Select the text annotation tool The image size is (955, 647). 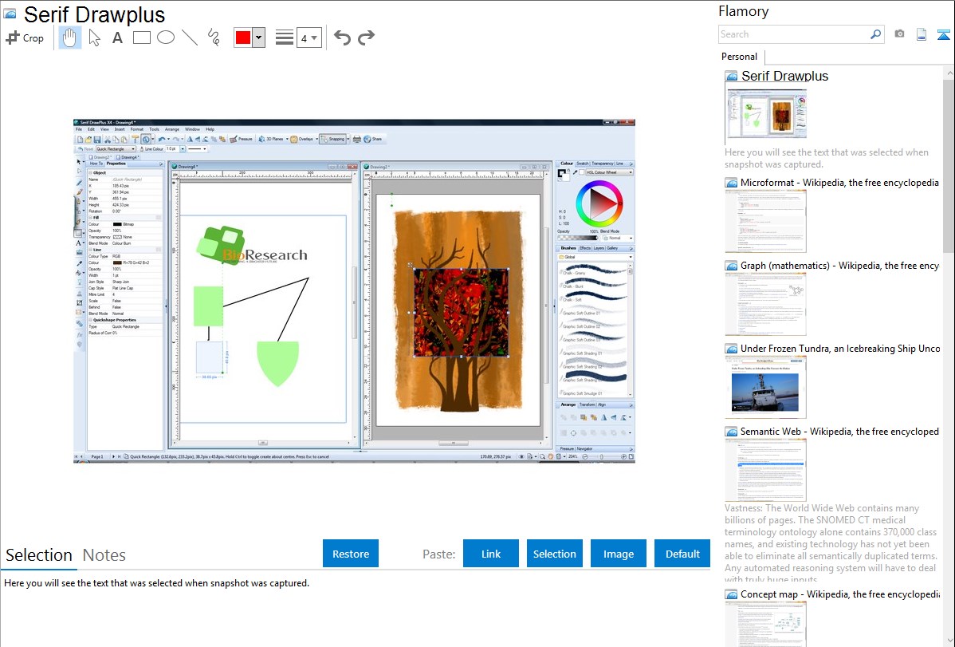coord(117,37)
